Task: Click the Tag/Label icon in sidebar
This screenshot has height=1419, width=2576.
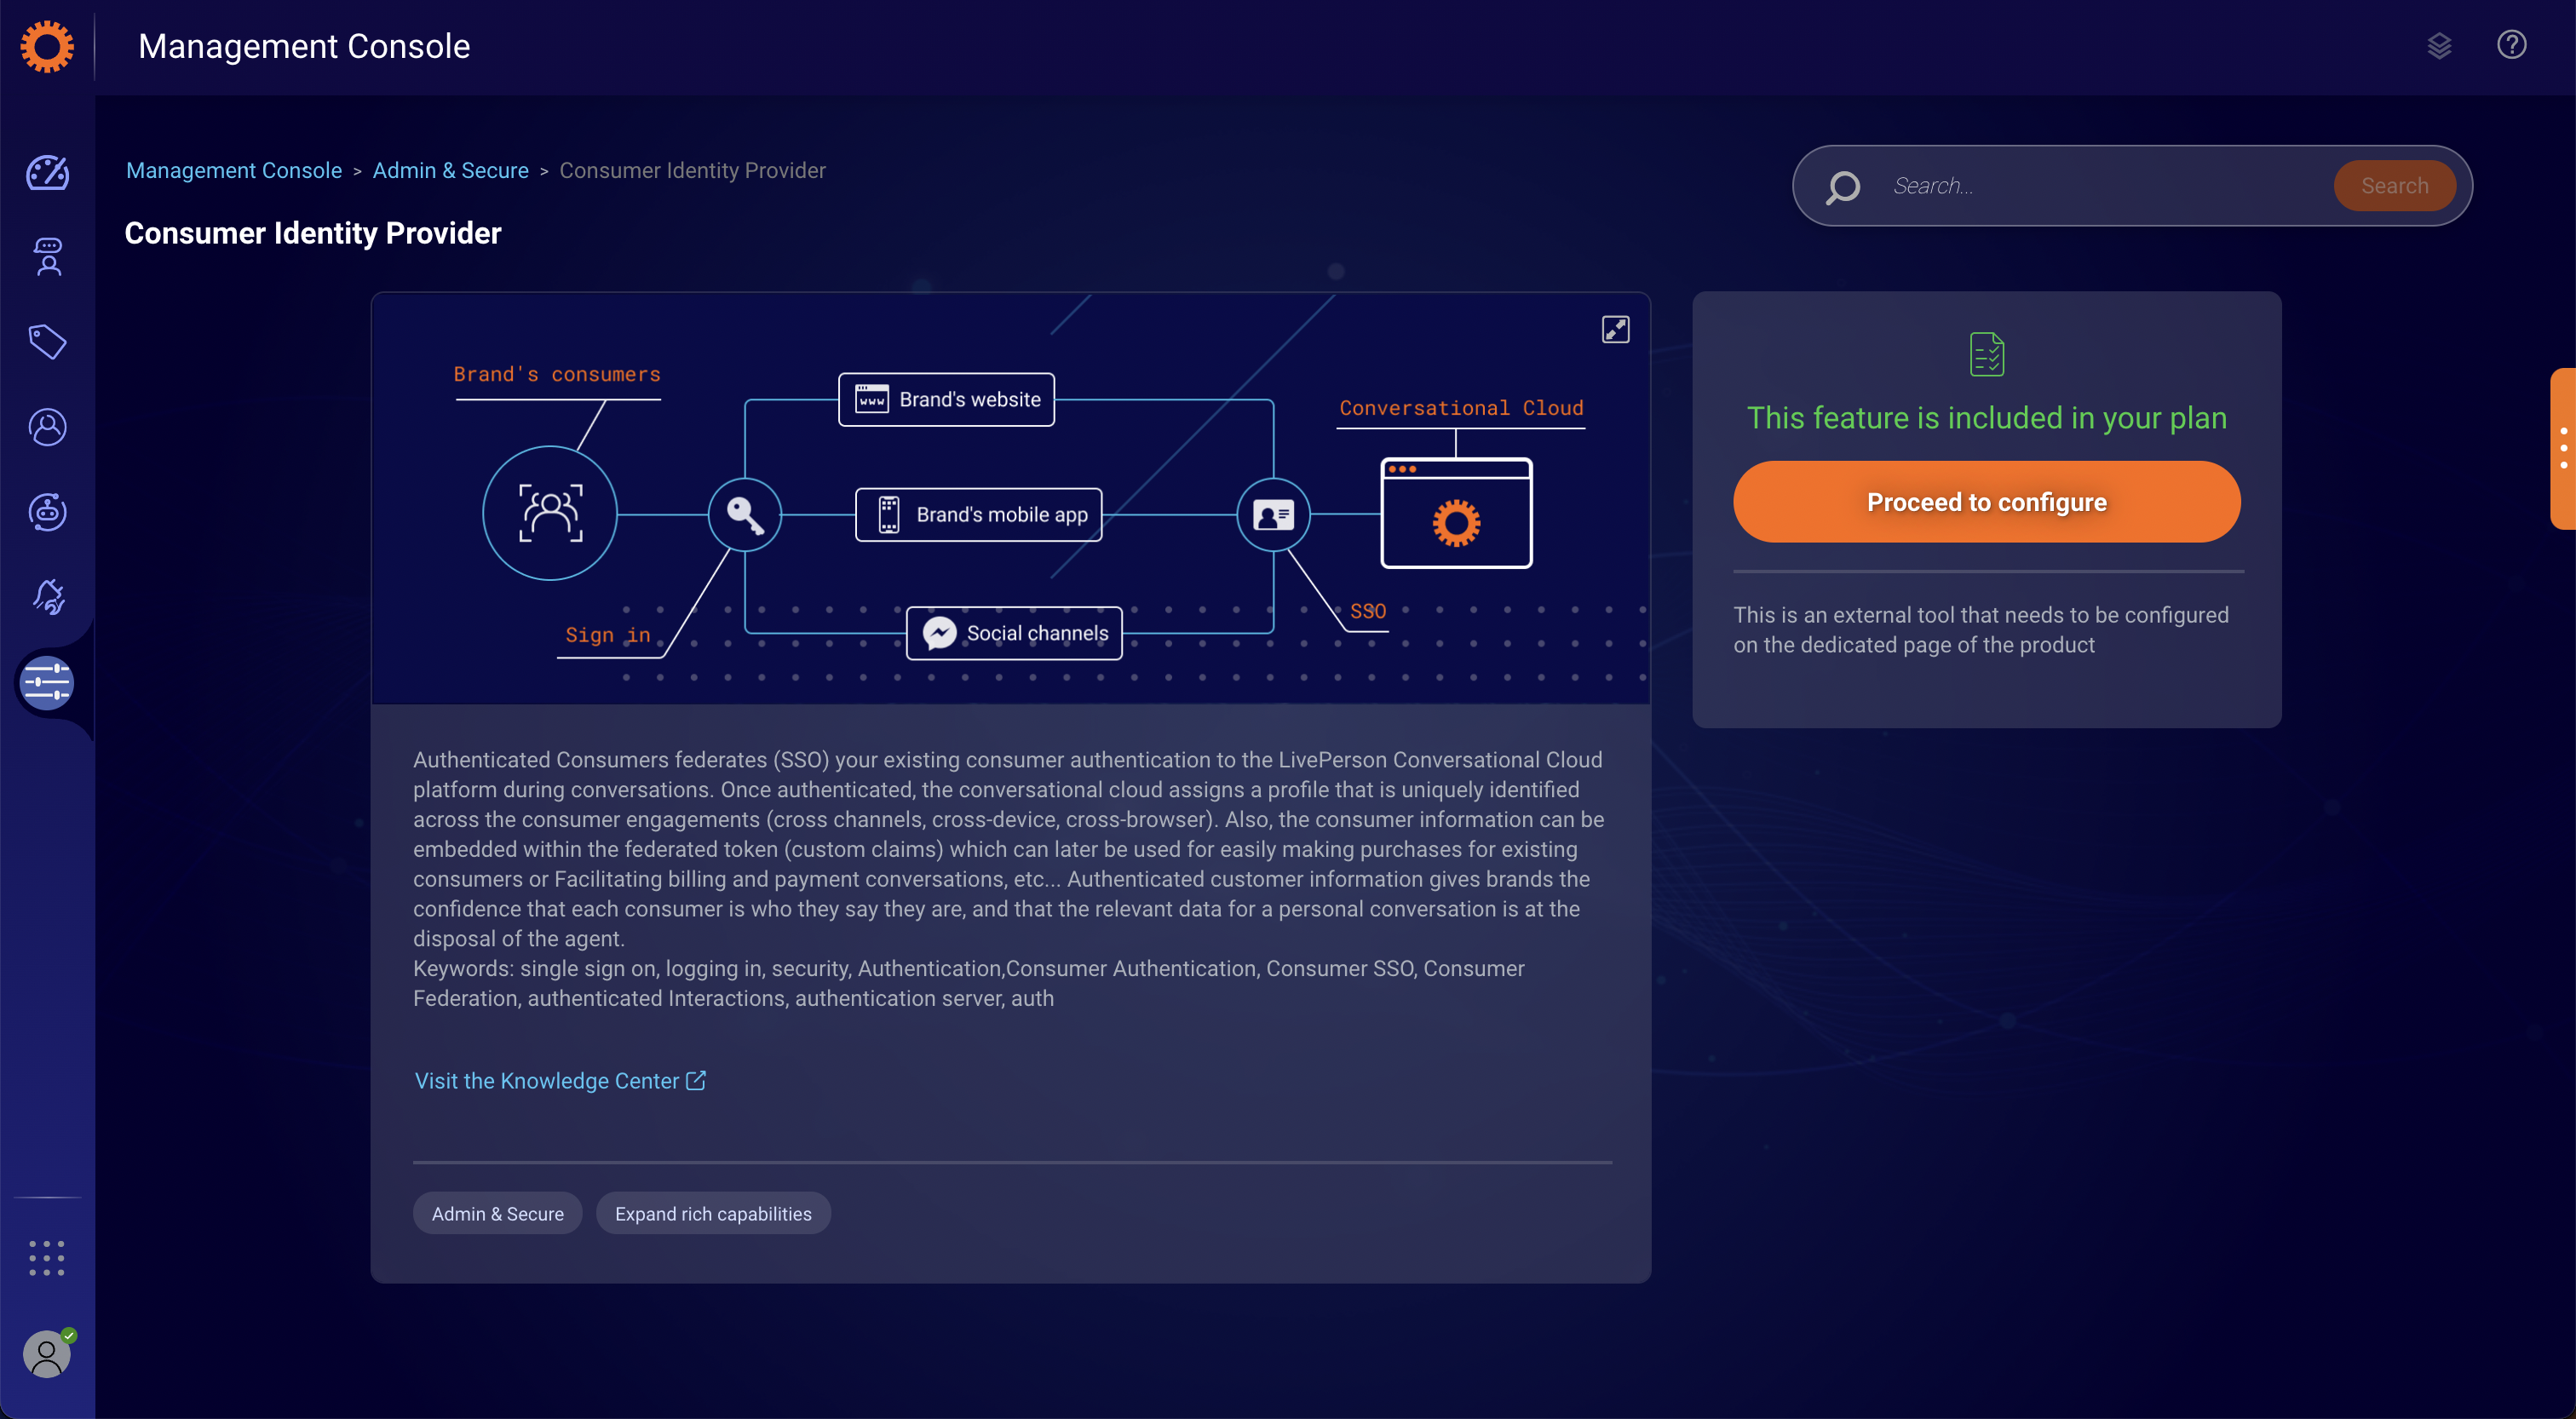Action: (x=47, y=342)
